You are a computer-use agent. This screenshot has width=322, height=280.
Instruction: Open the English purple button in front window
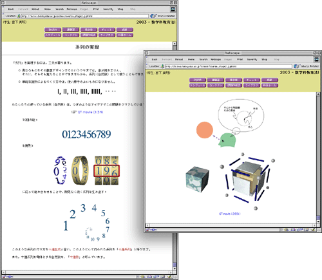coord(198,80)
